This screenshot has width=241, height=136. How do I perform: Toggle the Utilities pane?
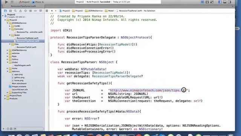[x=229, y=2]
